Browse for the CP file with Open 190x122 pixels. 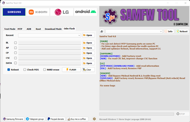point(88,53)
